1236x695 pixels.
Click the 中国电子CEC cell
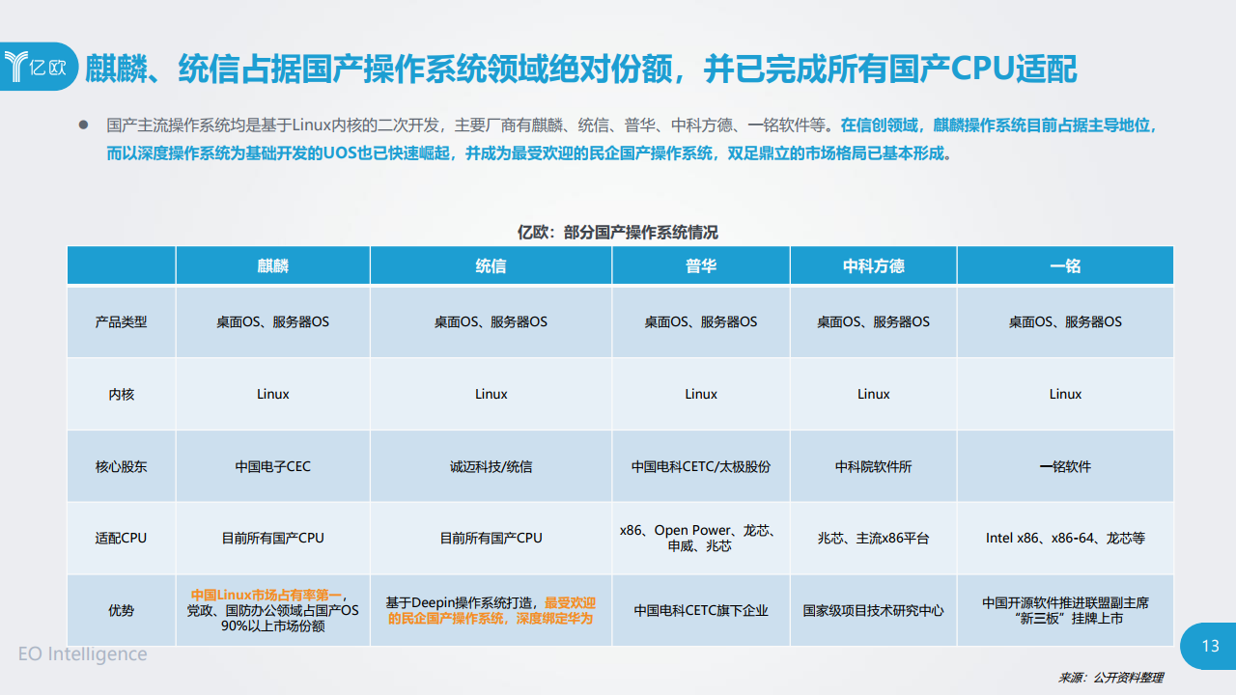click(273, 466)
